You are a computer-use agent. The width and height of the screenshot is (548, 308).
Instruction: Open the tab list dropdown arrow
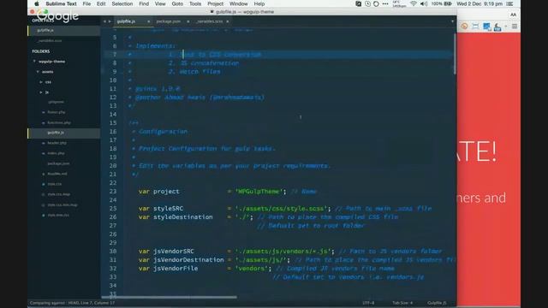452,21
